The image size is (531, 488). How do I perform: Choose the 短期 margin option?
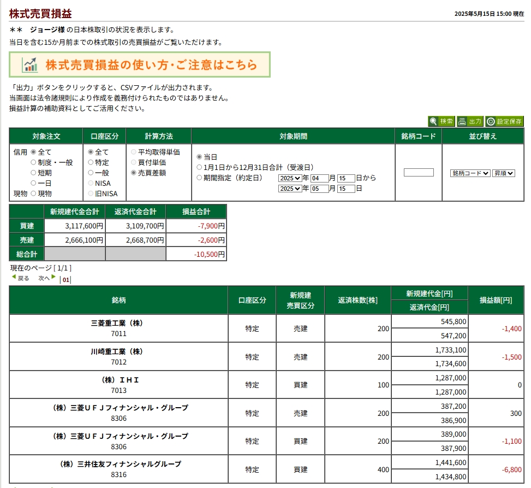tap(33, 173)
